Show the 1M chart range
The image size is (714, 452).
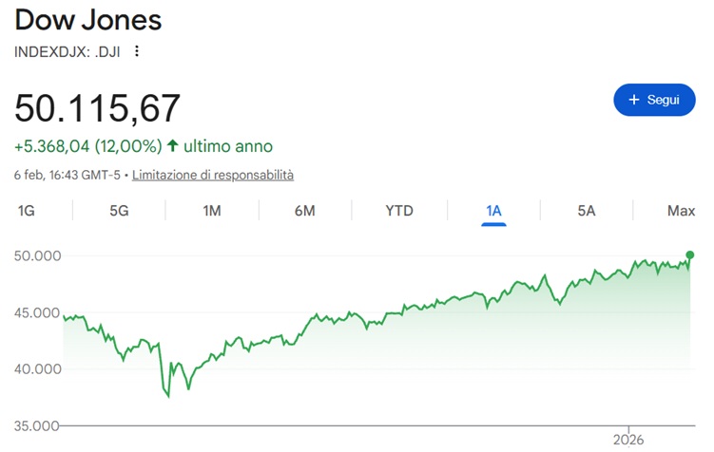click(212, 211)
